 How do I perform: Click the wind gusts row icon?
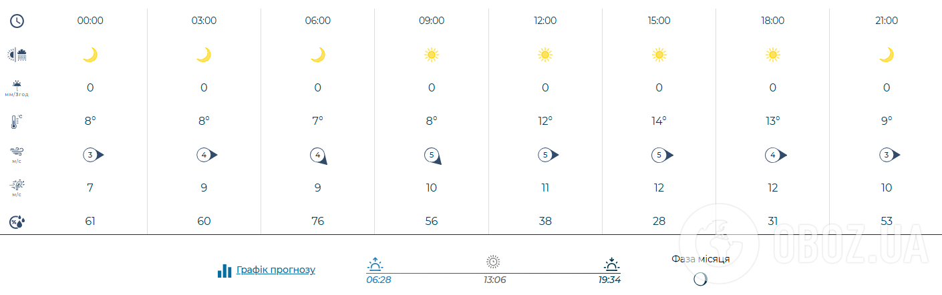pyautogui.click(x=17, y=188)
